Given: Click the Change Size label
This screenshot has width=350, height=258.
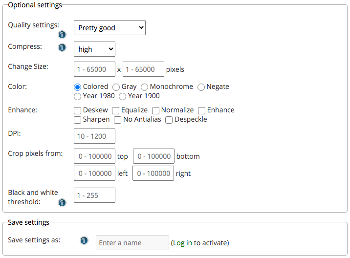Looking at the screenshot, I should pos(28,66).
